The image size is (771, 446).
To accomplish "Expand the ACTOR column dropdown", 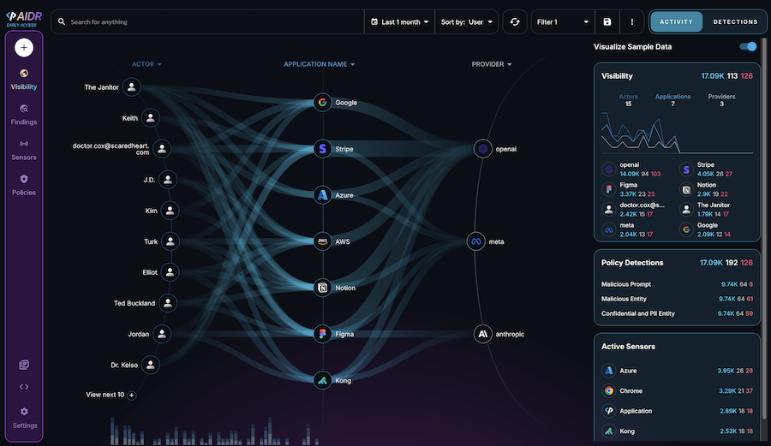I will (146, 64).
